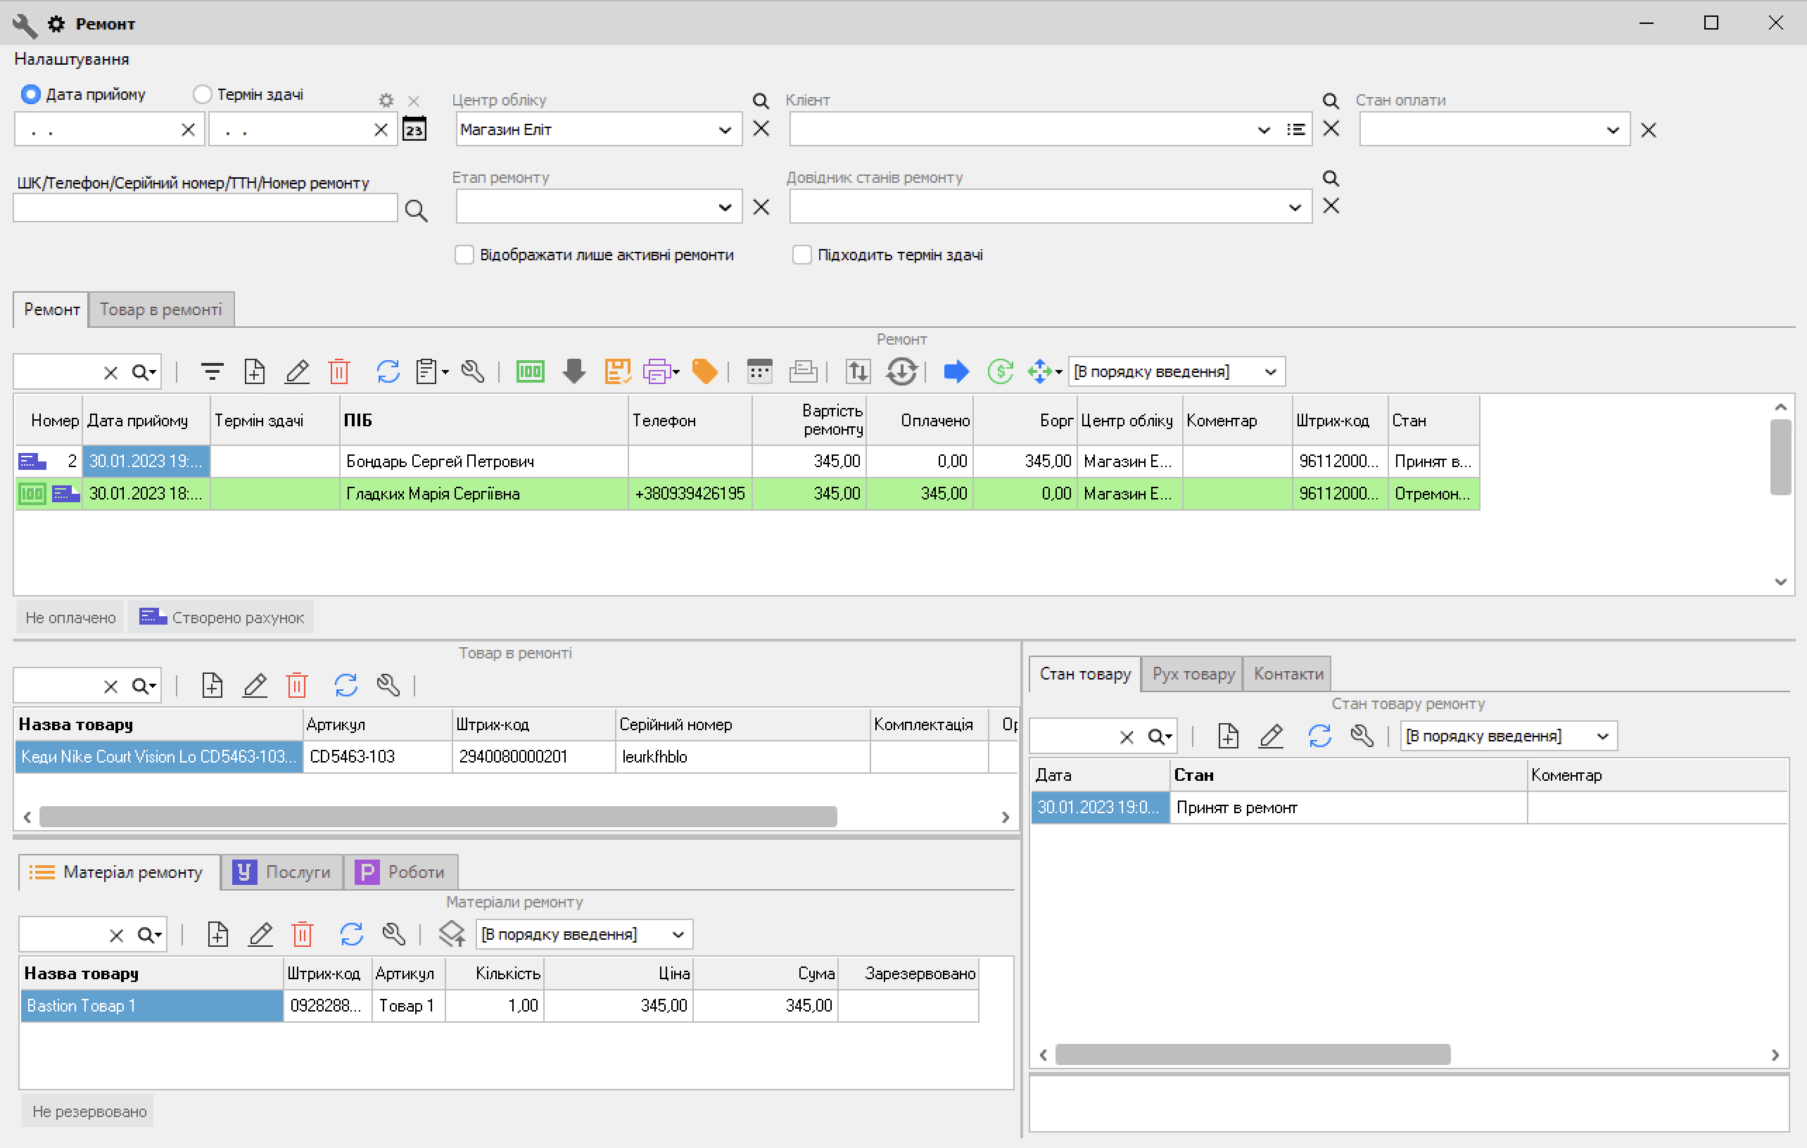Enable Відображати лише активні ремонти checkbox

[464, 255]
